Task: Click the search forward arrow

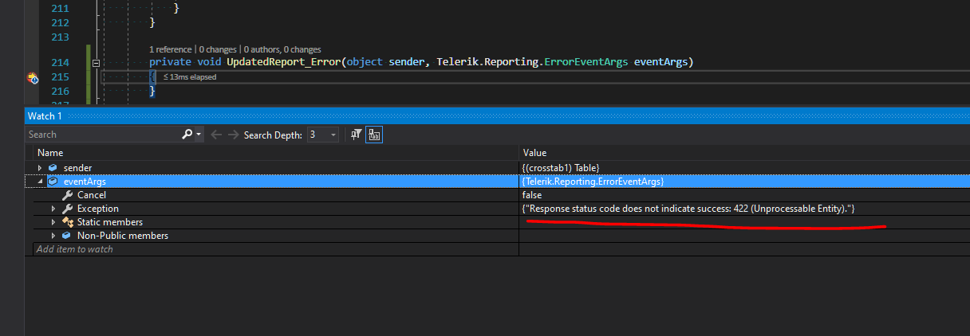Action: coord(233,135)
